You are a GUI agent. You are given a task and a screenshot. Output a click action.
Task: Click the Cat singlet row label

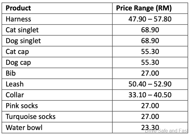coord(22,30)
